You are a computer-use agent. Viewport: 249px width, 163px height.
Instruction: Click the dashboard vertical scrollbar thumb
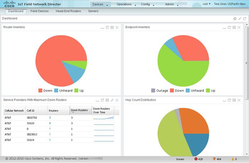(247, 63)
